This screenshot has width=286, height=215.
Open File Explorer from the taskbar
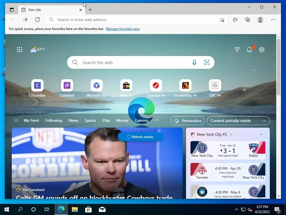tap(75, 209)
